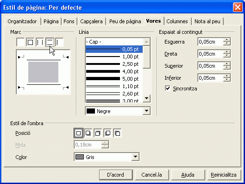Confirm with the D'acord button
The height and width of the screenshot is (184, 245).
[x=116, y=175]
